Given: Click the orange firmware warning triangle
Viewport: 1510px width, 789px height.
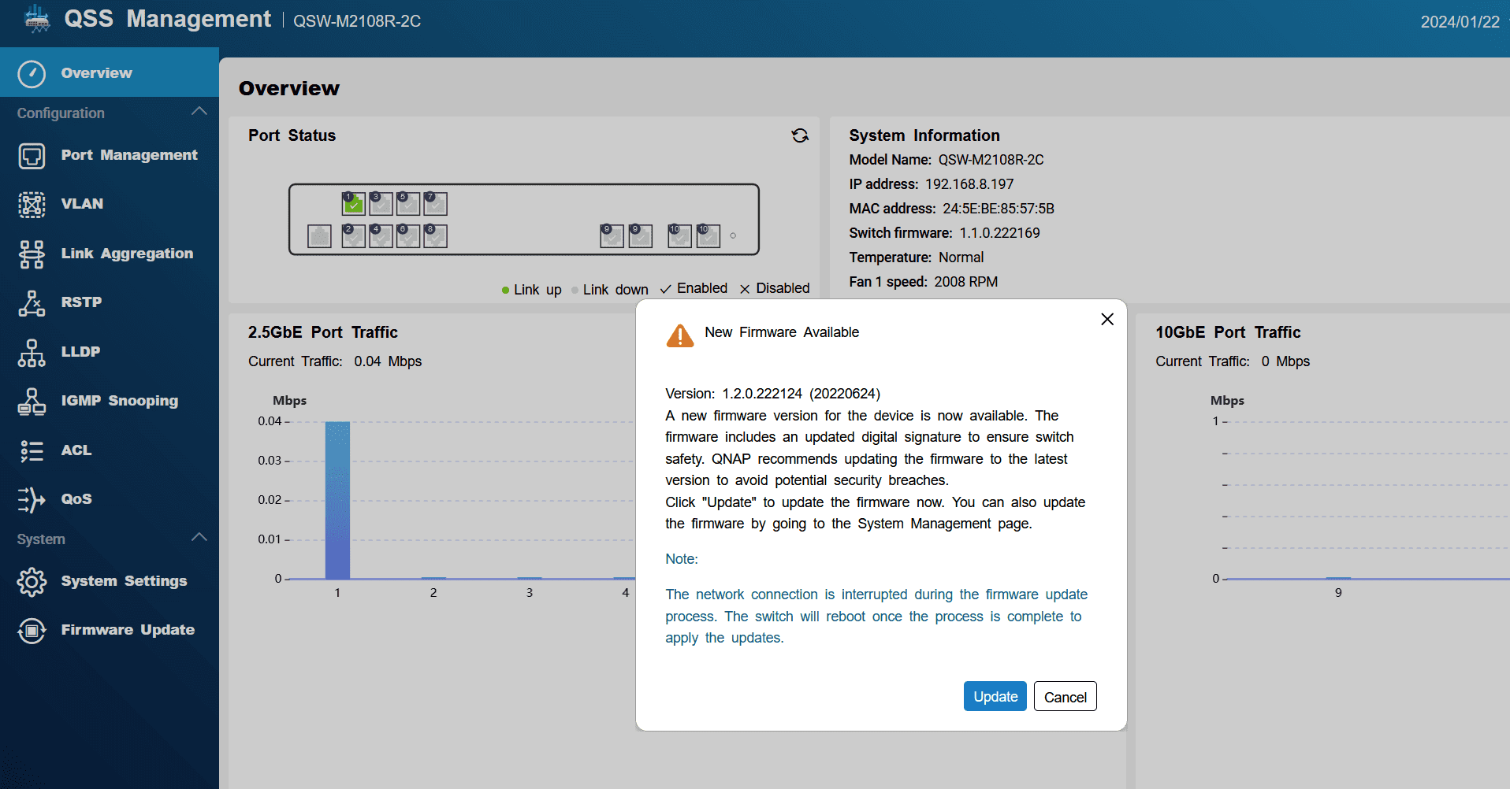Looking at the screenshot, I should click(x=680, y=335).
